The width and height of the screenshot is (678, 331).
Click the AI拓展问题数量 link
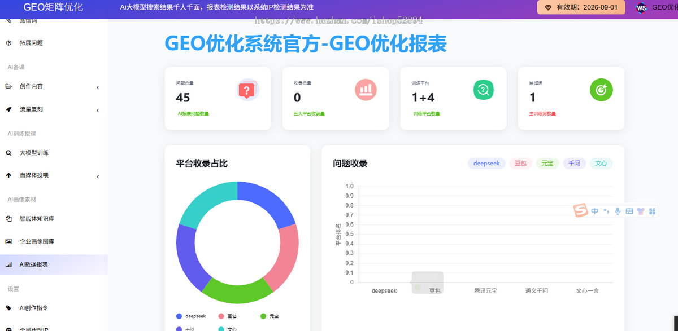pos(193,113)
